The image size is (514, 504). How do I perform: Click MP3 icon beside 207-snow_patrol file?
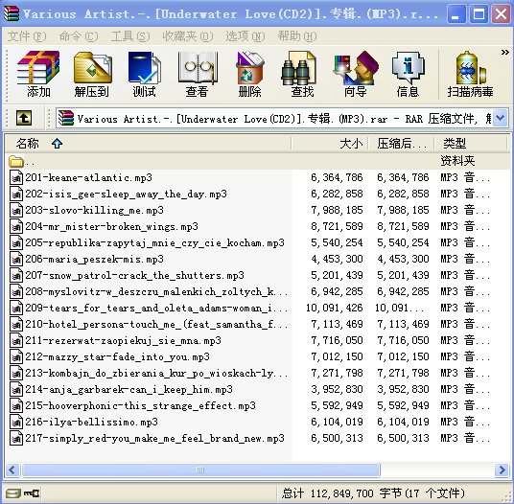pyautogui.click(x=16, y=276)
